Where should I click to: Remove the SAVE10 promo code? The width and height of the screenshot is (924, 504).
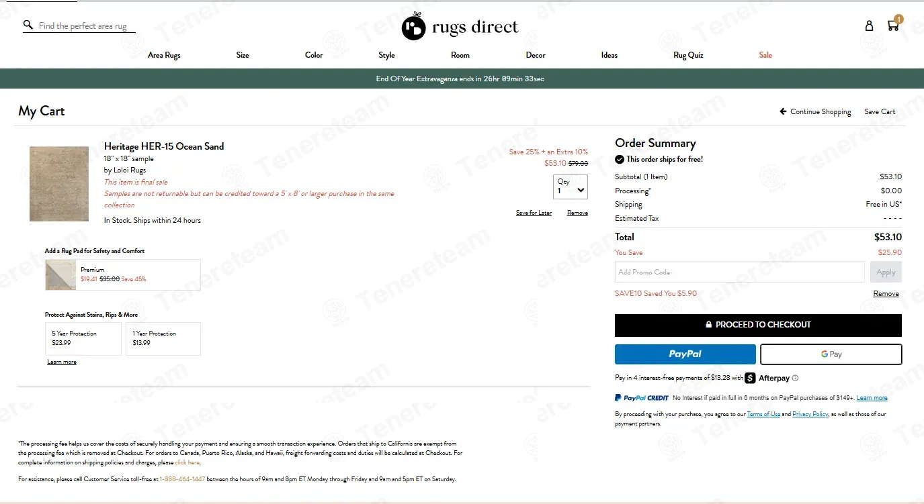[x=886, y=294]
